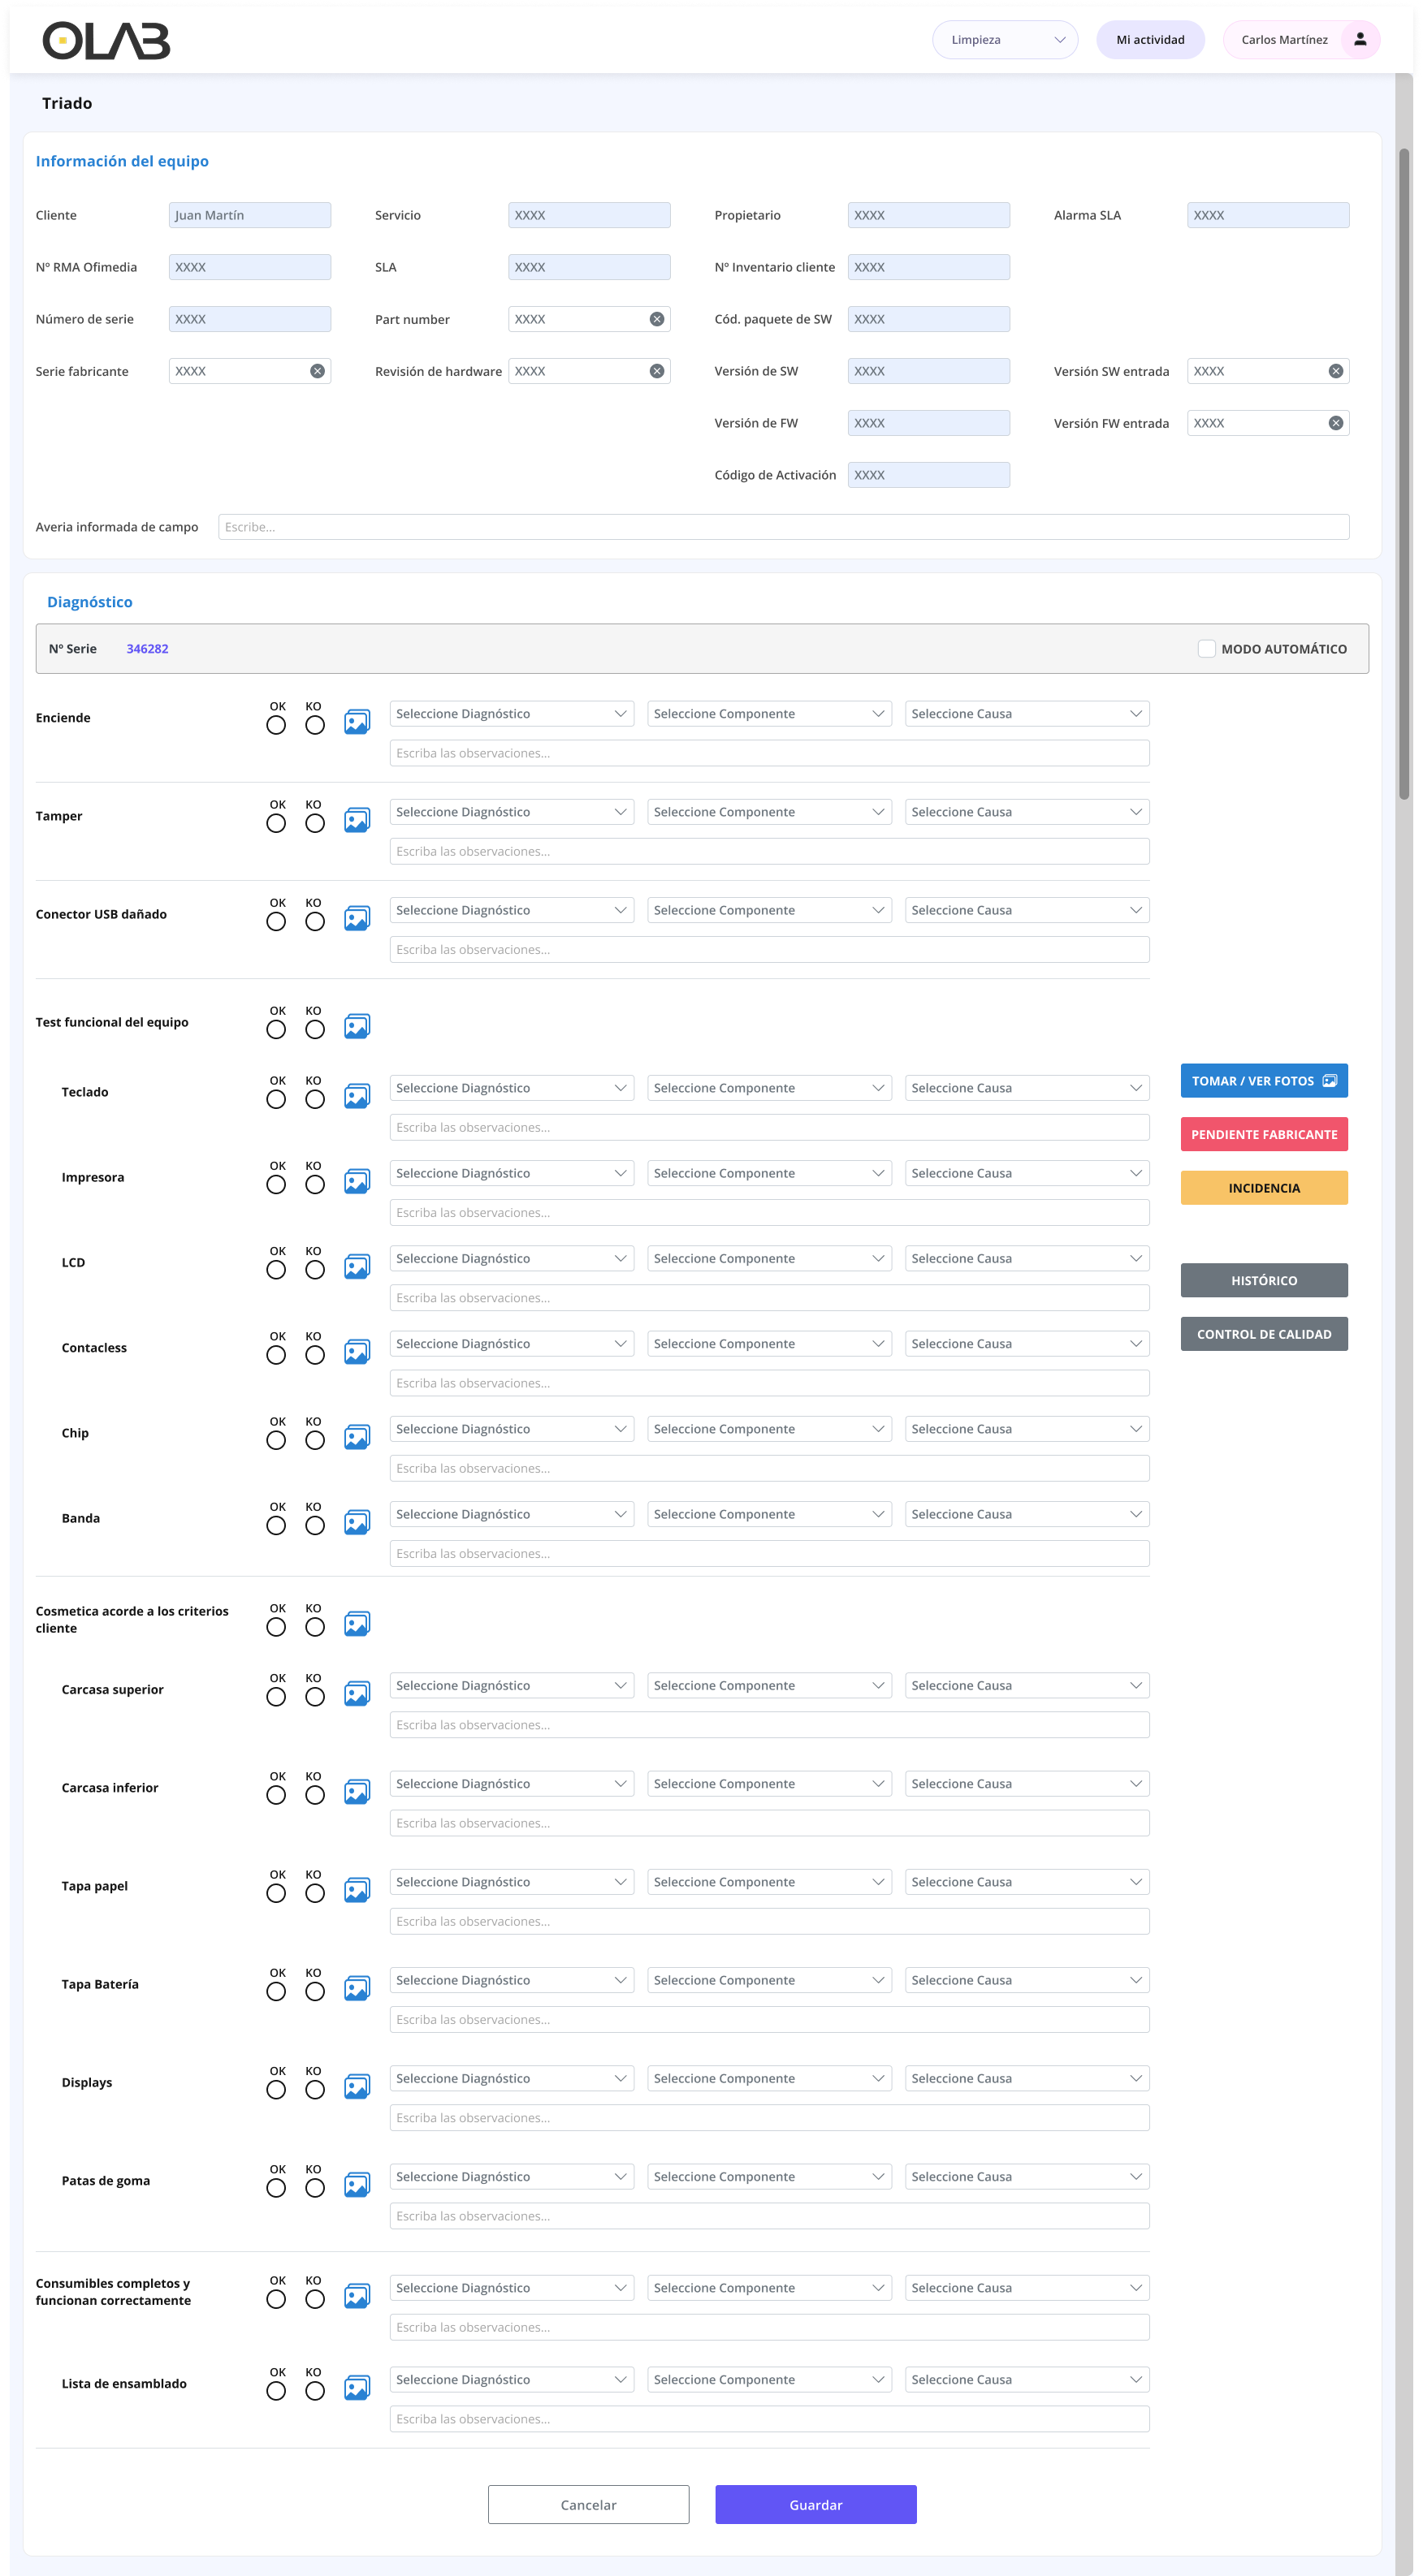Open photo icon for Banda row
The image size is (1423, 2576).
click(357, 1522)
